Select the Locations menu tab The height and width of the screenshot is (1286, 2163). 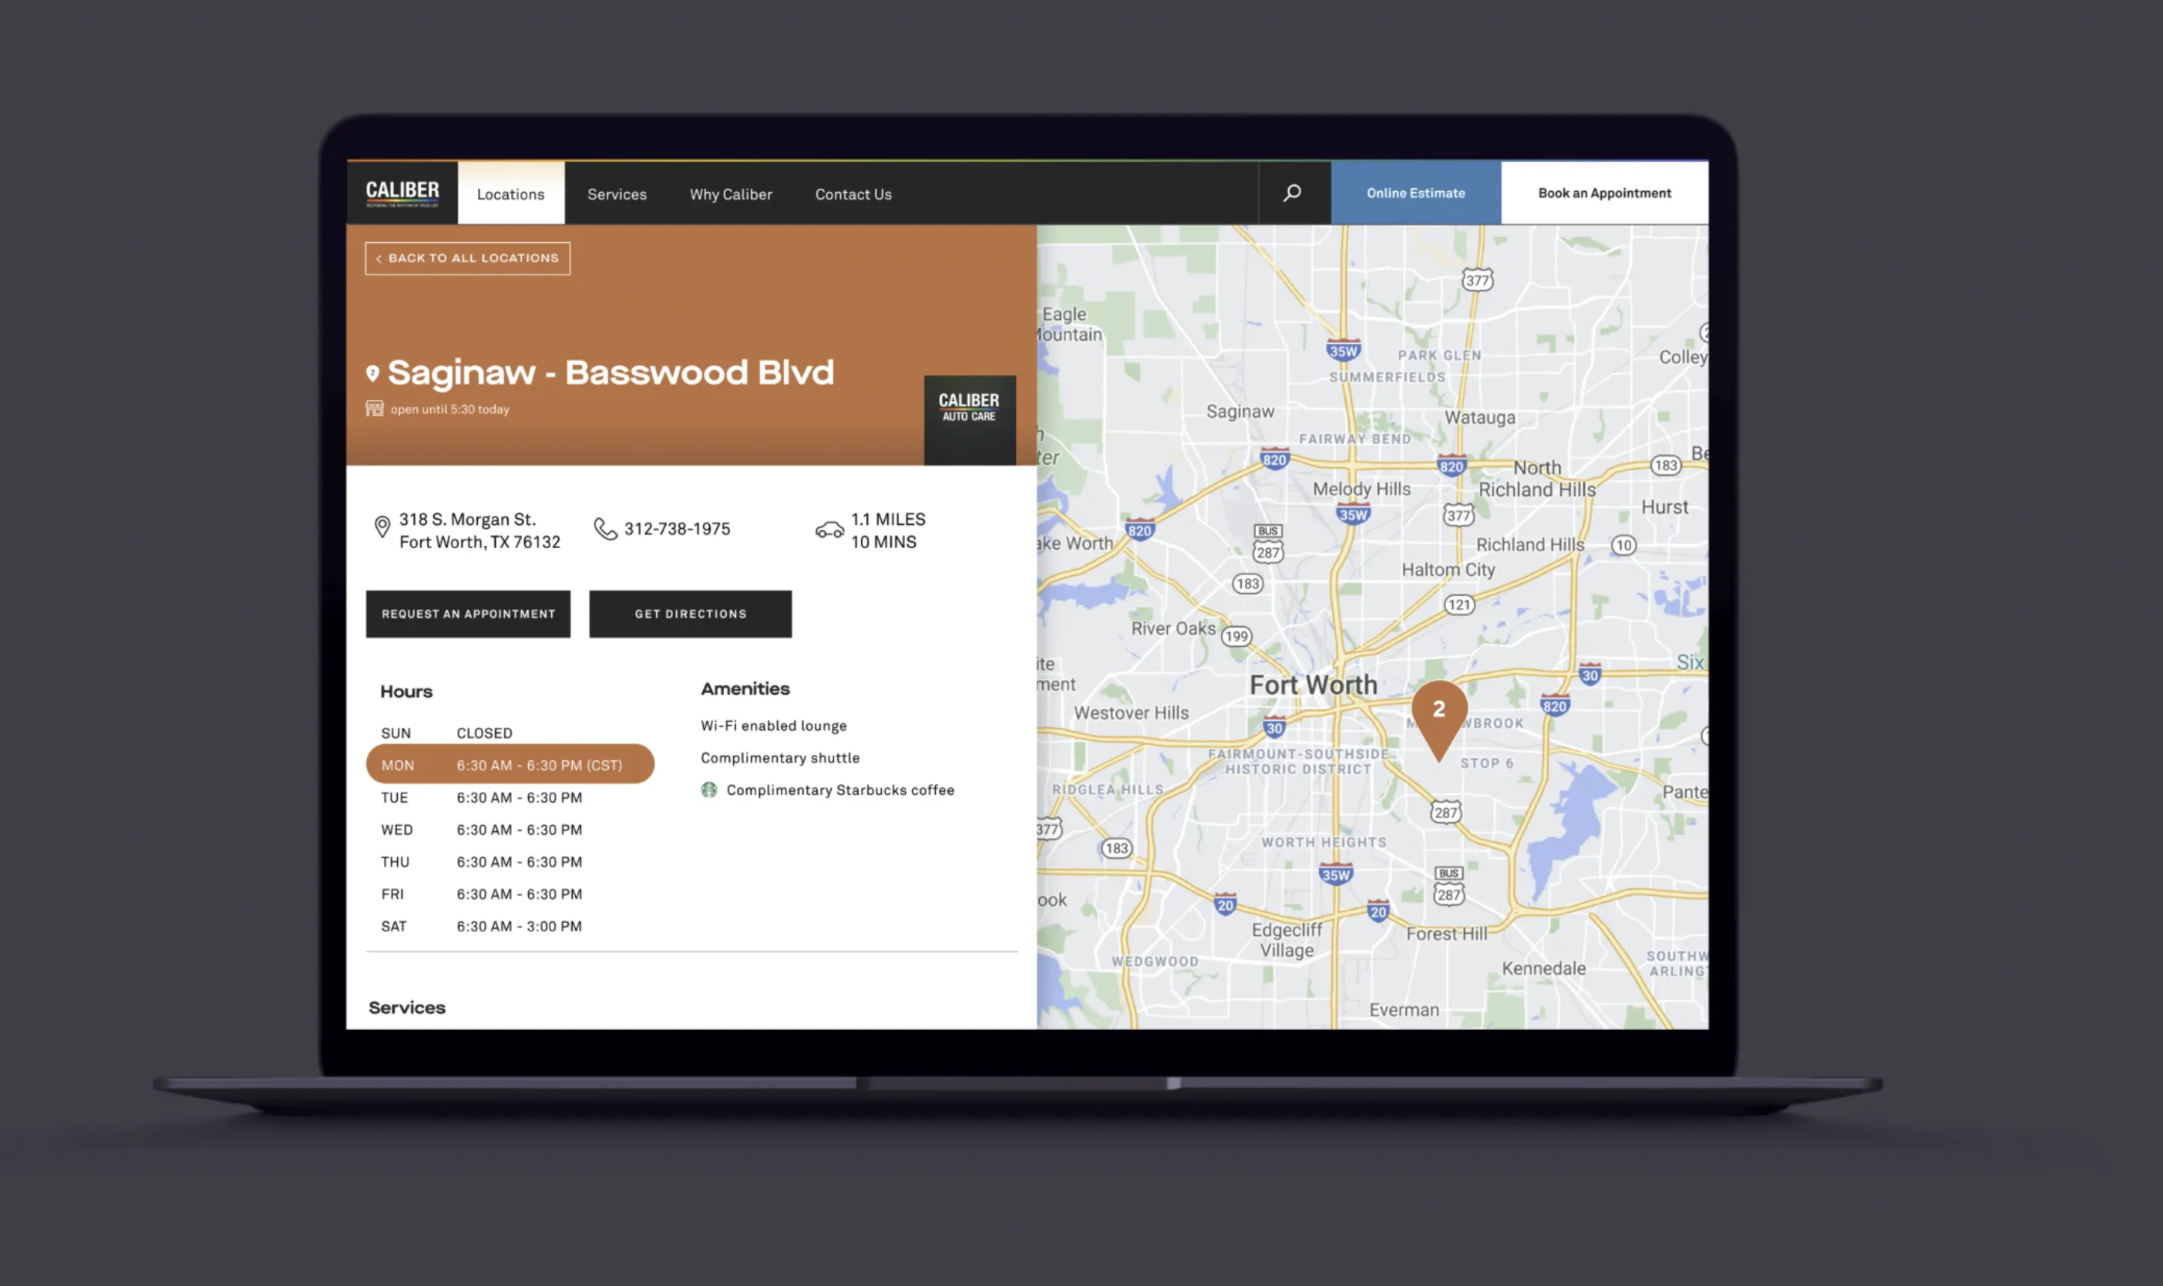[x=510, y=193]
